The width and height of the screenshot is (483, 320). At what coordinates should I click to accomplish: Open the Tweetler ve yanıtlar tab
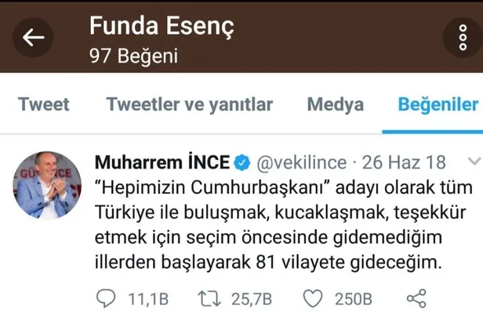[189, 104]
